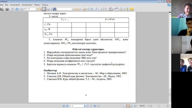Select the Typewriter tool
192x108 pixels.
click(x=127, y=9)
